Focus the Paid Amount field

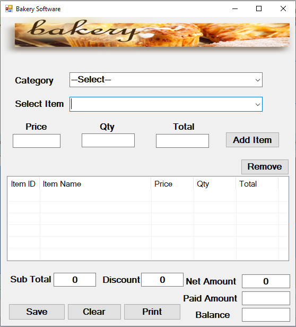pos(266,298)
